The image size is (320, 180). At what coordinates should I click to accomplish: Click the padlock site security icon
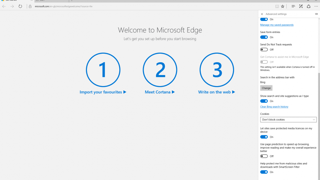pyautogui.click(x=30, y=6)
